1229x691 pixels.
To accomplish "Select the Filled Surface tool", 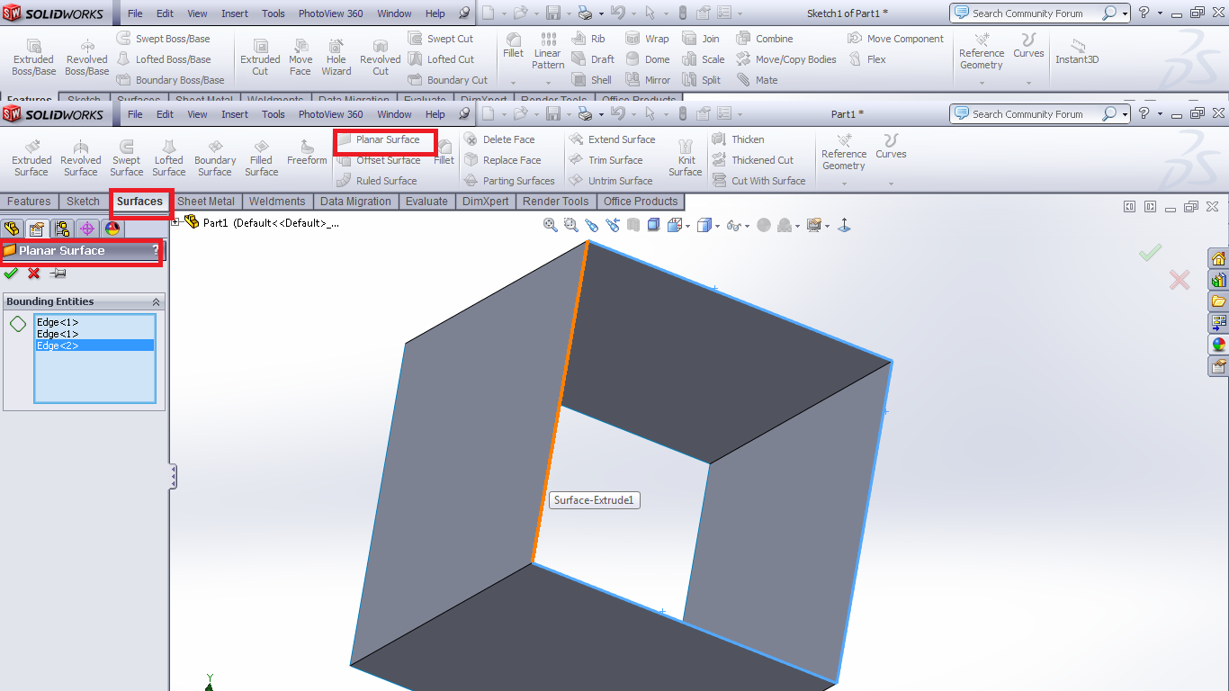I will coord(261,158).
